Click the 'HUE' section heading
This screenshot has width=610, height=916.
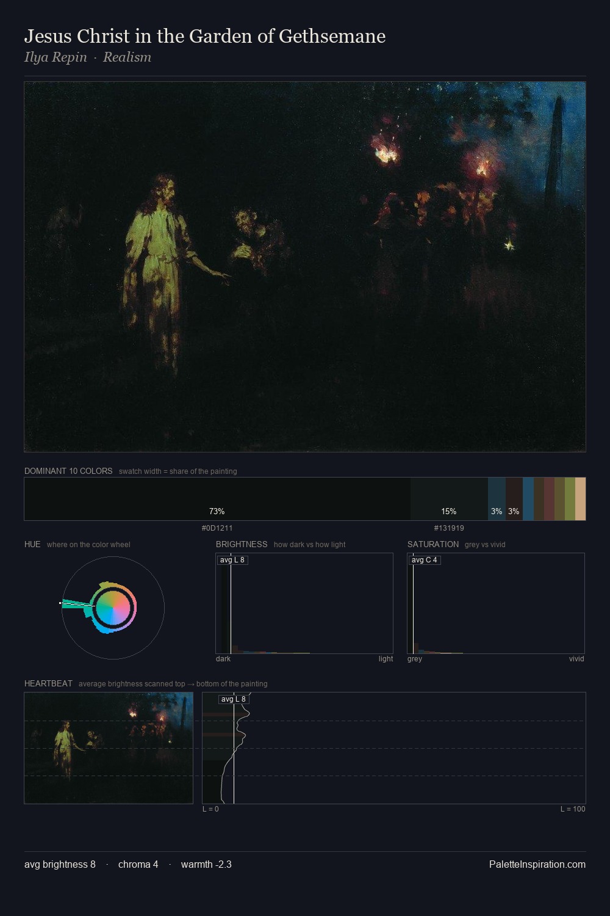[x=32, y=544]
